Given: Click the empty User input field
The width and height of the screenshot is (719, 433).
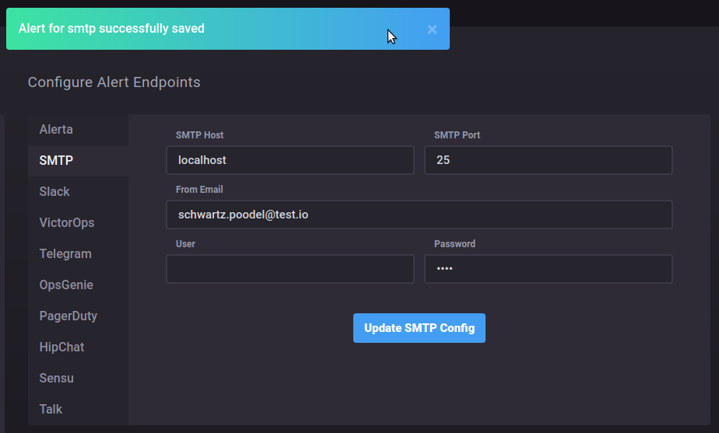Looking at the screenshot, I should point(289,269).
